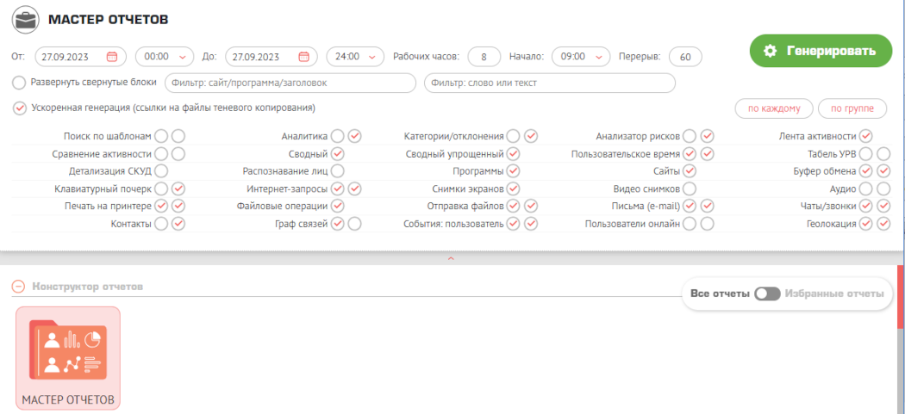Check the Распознавание лиц checkbox
Viewport: 905px width, 414px height.
coord(337,171)
